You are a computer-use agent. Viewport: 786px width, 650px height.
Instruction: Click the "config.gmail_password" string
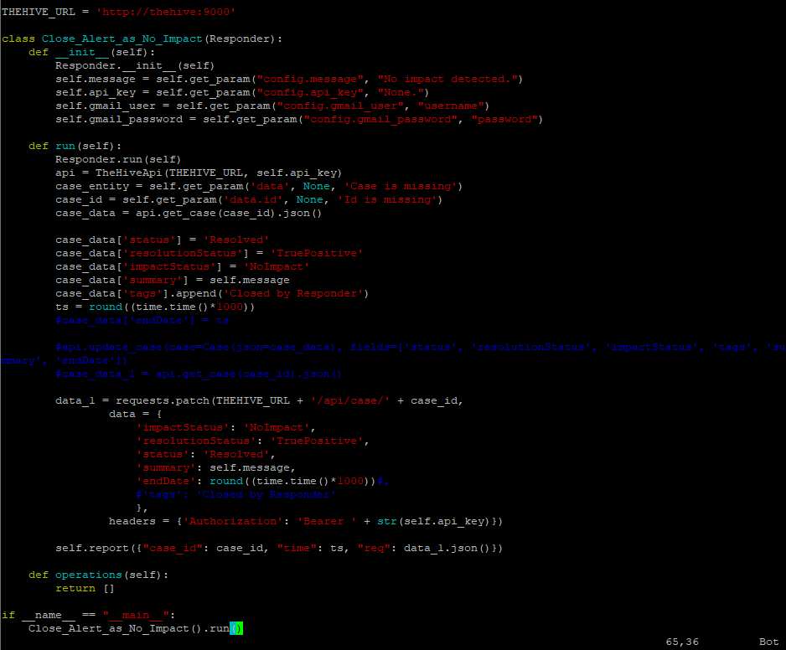tap(380, 119)
